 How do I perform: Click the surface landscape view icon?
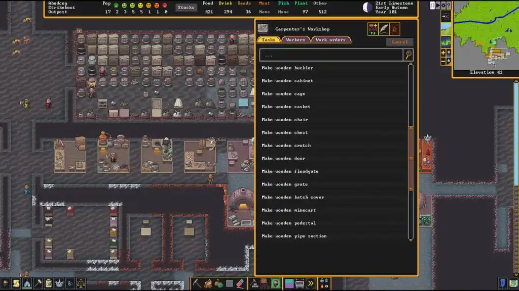click(x=446, y=29)
